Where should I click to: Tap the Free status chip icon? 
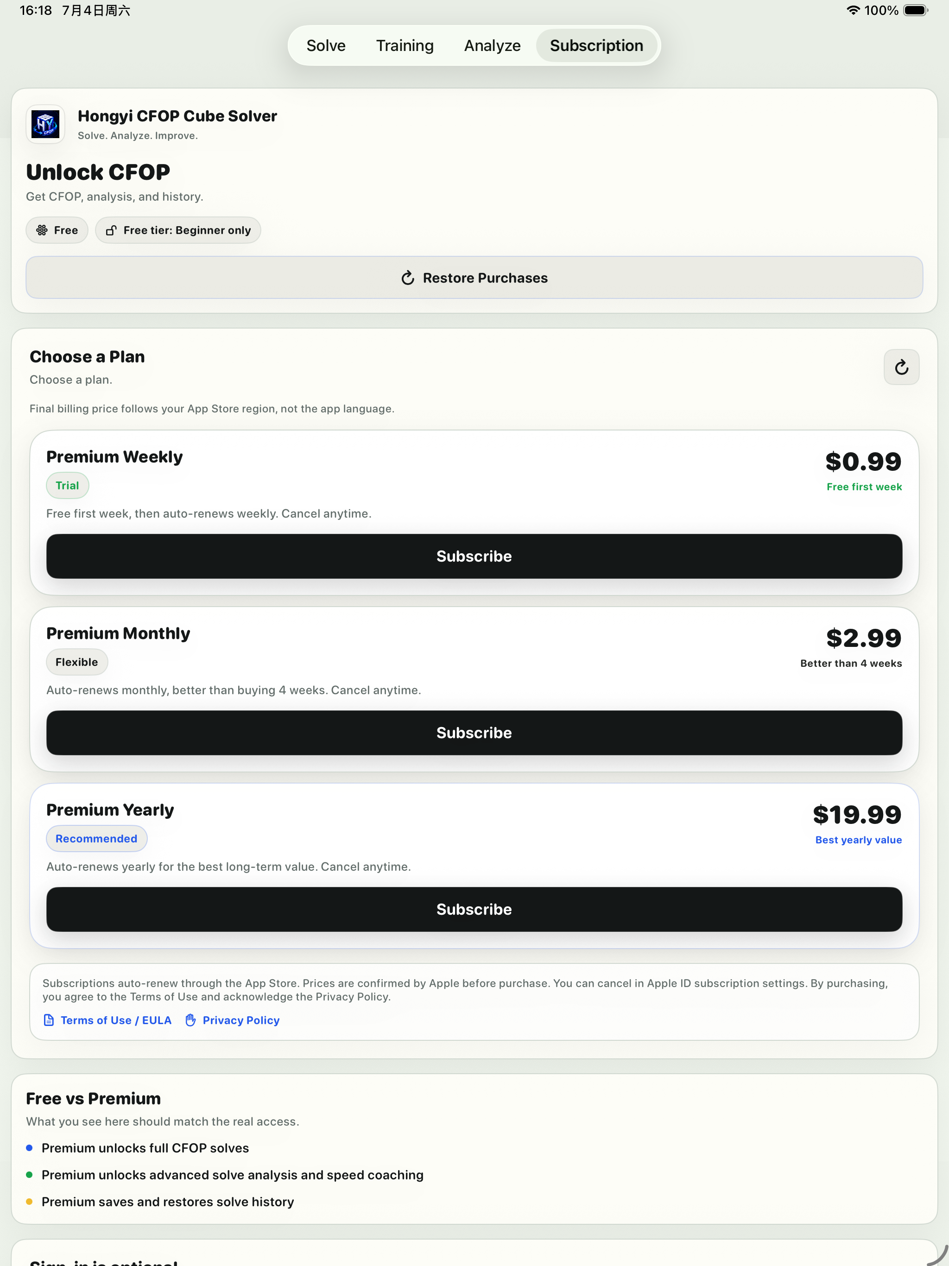[42, 230]
